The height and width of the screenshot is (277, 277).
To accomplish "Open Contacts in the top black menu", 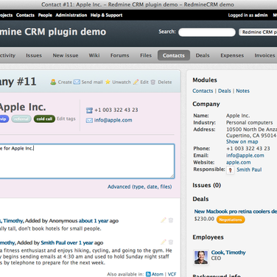I will 25,15.
